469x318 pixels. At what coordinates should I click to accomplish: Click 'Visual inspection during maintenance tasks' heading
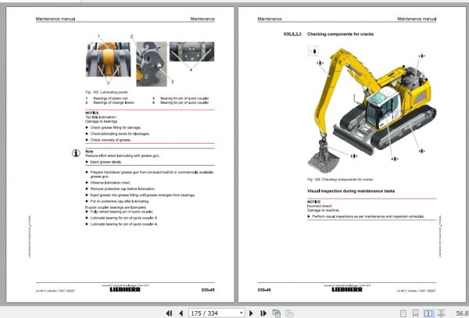coord(351,191)
